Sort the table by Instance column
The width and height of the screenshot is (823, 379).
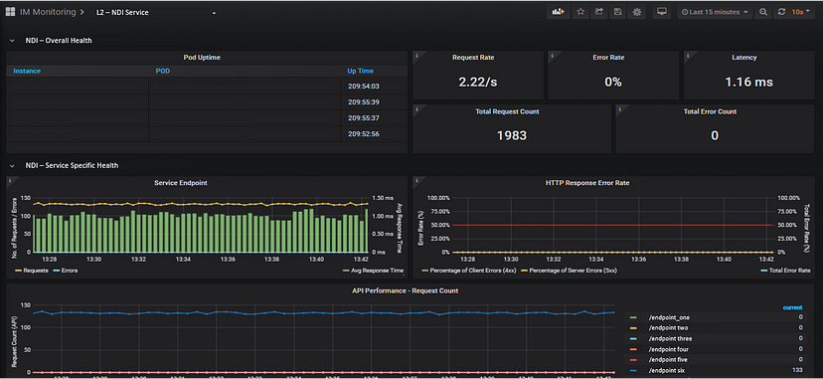(x=27, y=71)
